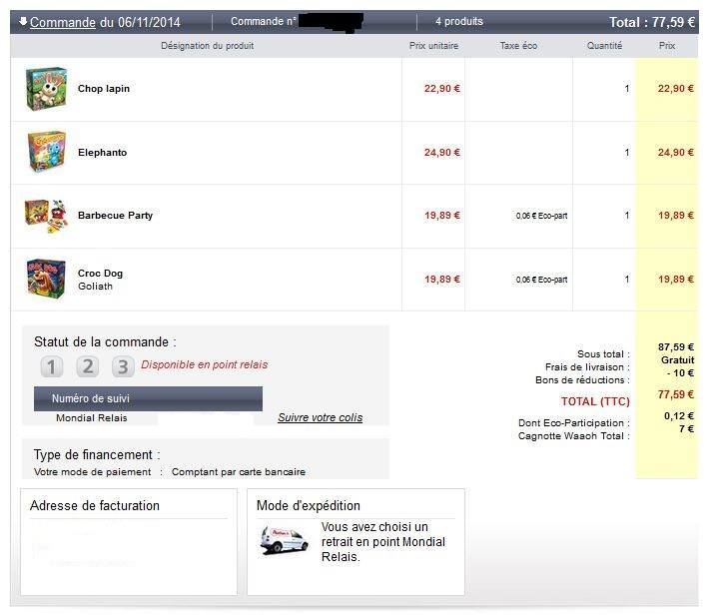Click the Croc Dog product title
Screen dimensions: 715x616
click(100, 274)
